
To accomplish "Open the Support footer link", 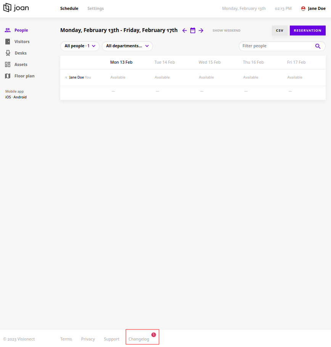I will tap(112, 339).
